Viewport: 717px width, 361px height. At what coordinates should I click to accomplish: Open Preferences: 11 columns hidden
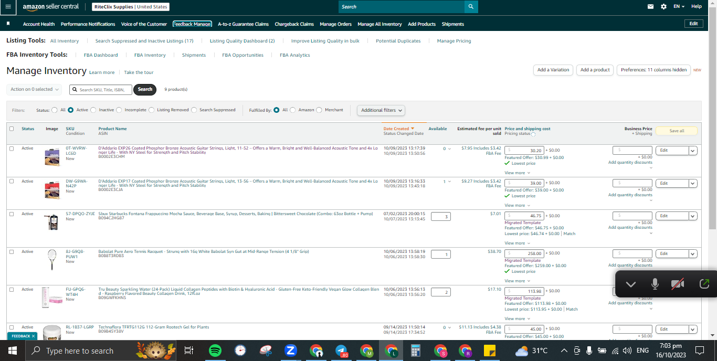653,70
